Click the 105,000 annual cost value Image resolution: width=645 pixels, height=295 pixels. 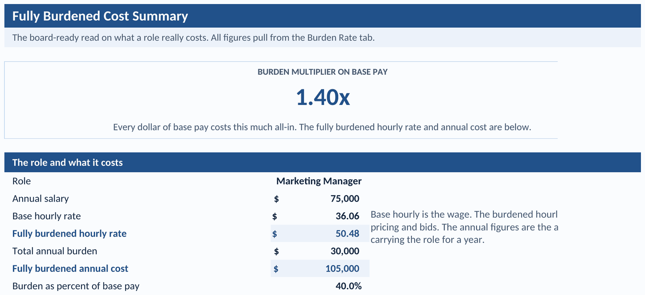point(342,269)
